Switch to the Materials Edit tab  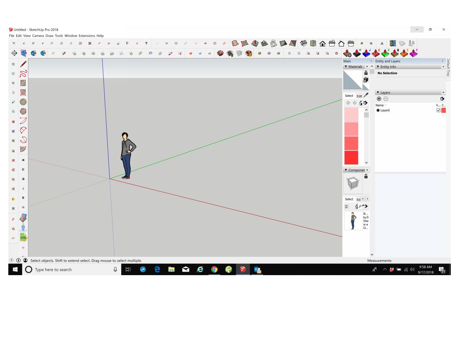click(x=359, y=96)
